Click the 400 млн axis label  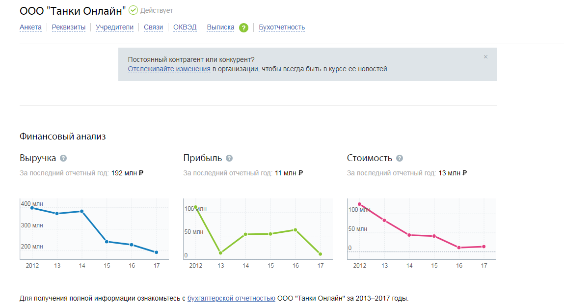[32, 204]
